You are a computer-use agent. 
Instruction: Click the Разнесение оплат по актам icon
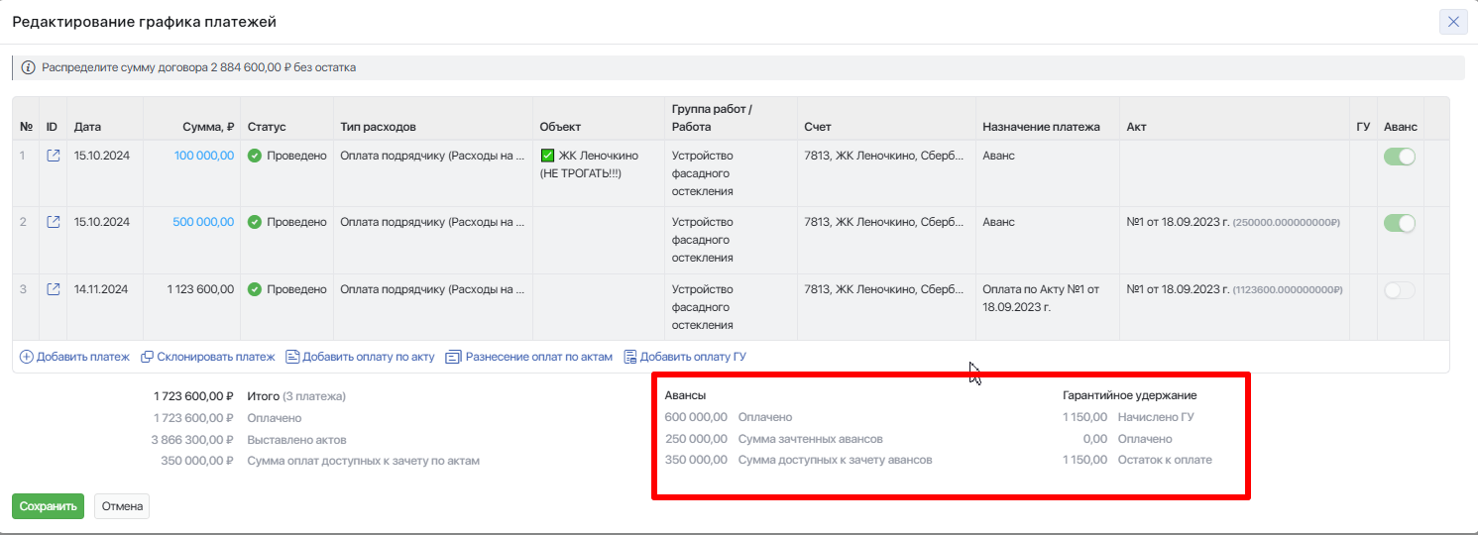(x=454, y=357)
